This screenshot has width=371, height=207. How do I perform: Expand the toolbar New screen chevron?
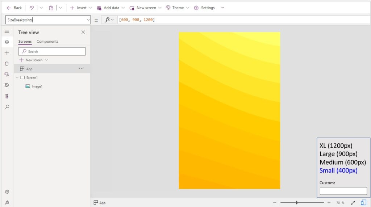click(160, 8)
